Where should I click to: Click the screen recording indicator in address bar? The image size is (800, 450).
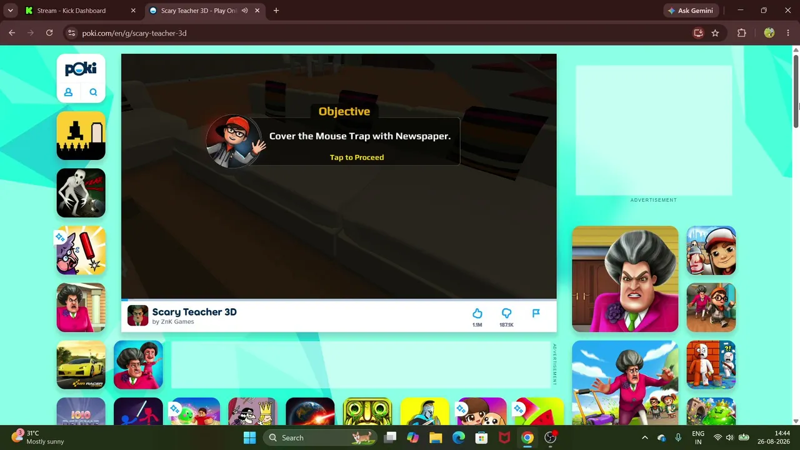(698, 33)
